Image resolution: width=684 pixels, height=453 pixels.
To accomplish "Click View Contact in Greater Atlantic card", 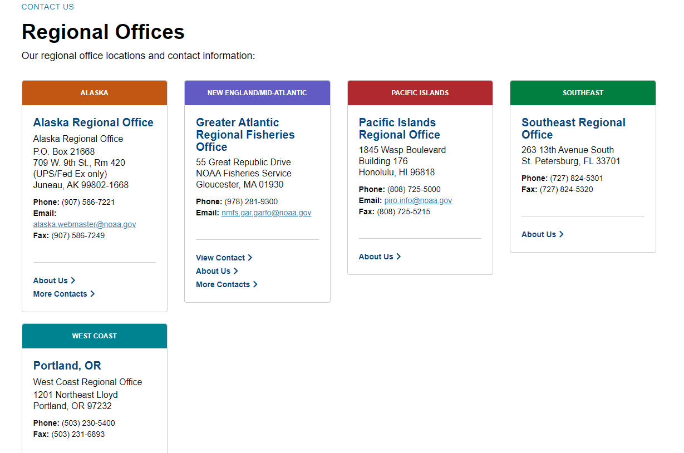I will tap(220, 258).
